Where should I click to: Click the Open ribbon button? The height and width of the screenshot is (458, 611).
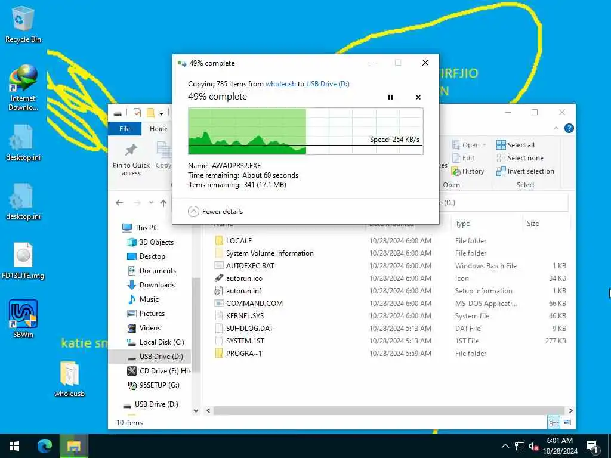point(466,145)
